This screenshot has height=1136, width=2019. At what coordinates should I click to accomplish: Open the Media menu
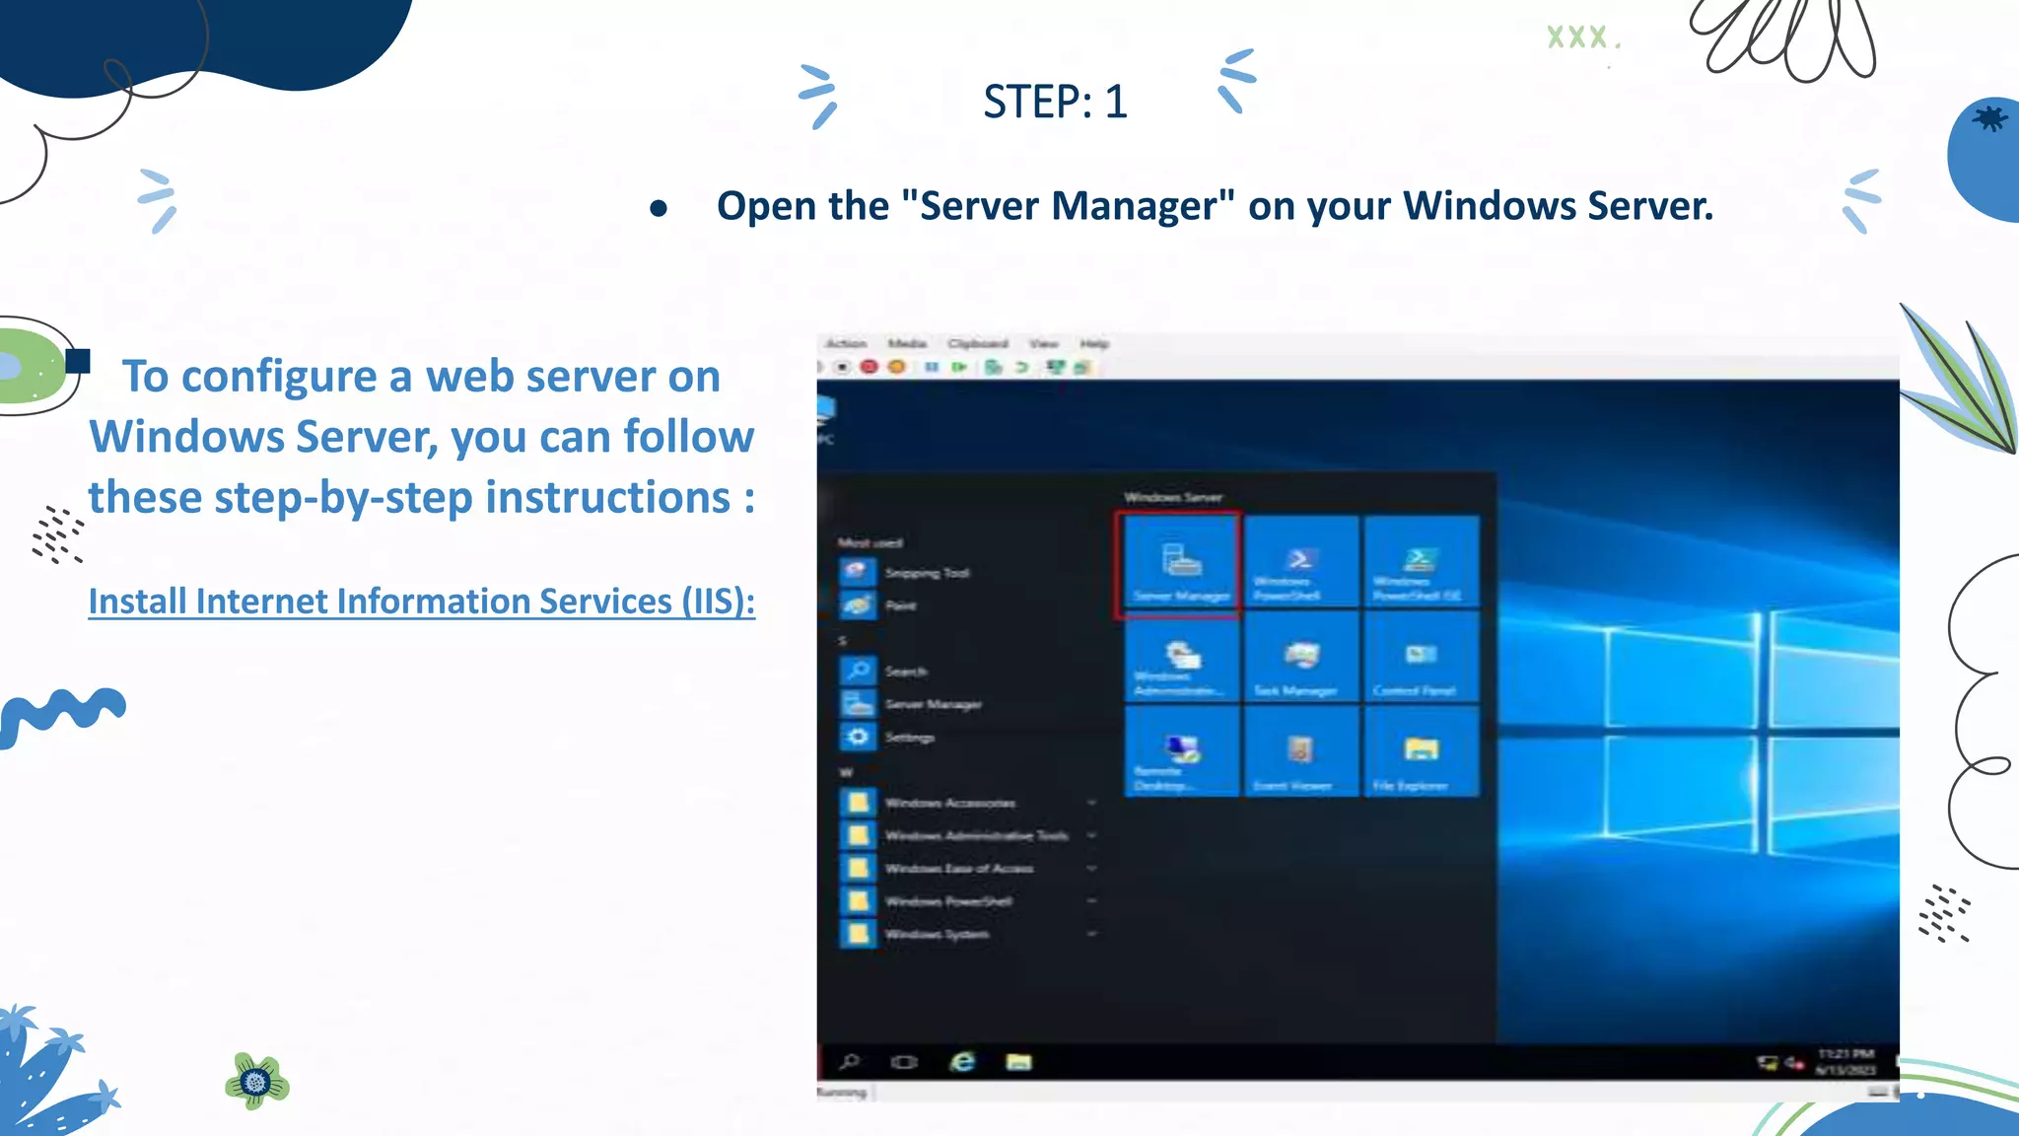coord(907,343)
